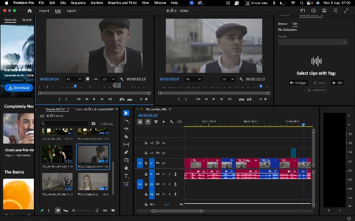
Task: Go to the Home screen icon
Action: coord(29,11)
